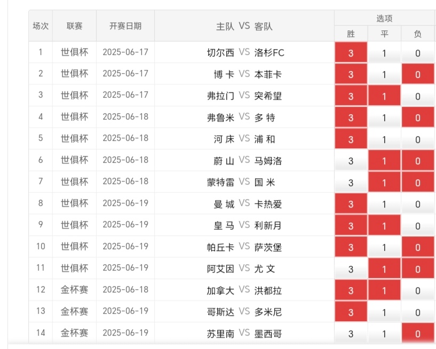Screen dimensions: 436x349
Task: Toggle win option 3 for 弗鲁米 VS 多特
Action: click(351, 117)
